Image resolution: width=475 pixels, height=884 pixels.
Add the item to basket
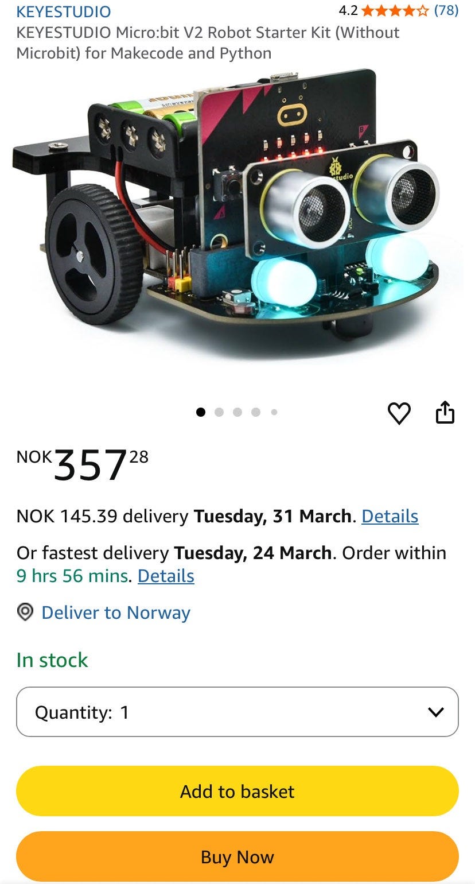237,791
